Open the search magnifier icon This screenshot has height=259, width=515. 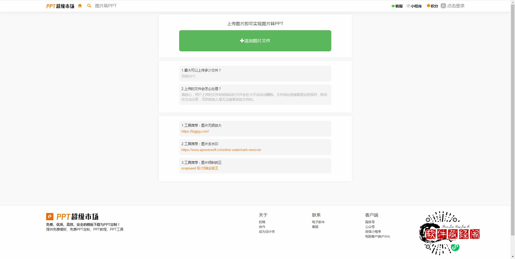[x=89, y=6]
